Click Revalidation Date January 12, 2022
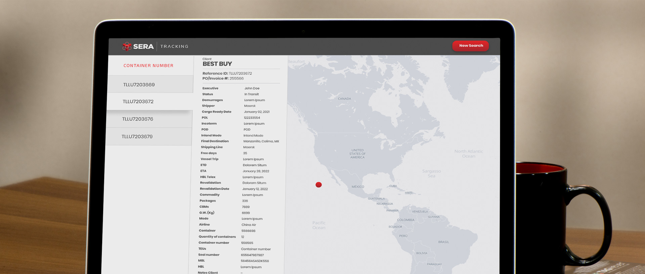 [x=255, y=189]
